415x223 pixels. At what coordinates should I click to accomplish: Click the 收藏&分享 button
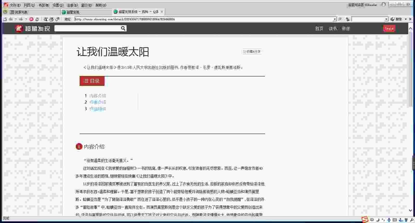pyautogui.click(x=252, y=52)
